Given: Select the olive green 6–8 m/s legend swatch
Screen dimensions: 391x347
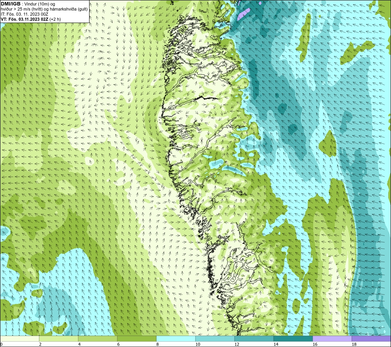Looking at the screenshot, I should 136,338.
